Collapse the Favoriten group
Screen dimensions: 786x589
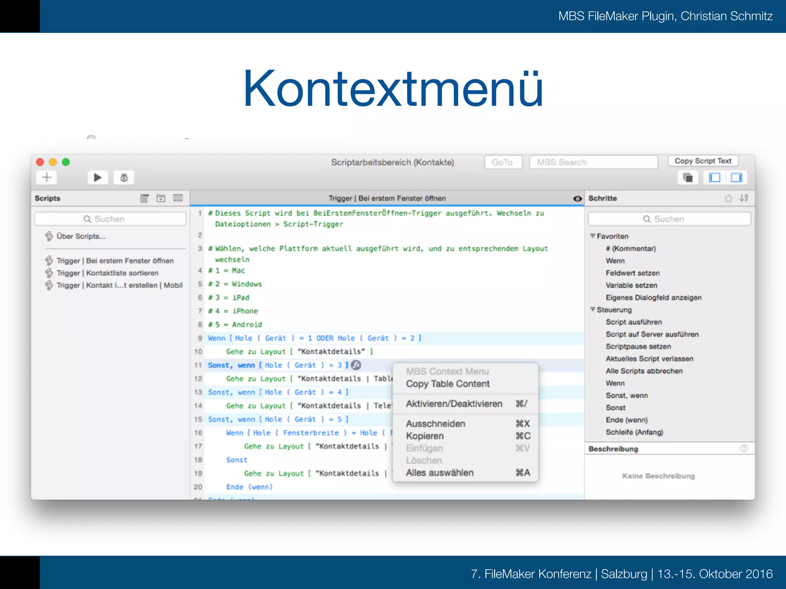[x=593, y=236]
